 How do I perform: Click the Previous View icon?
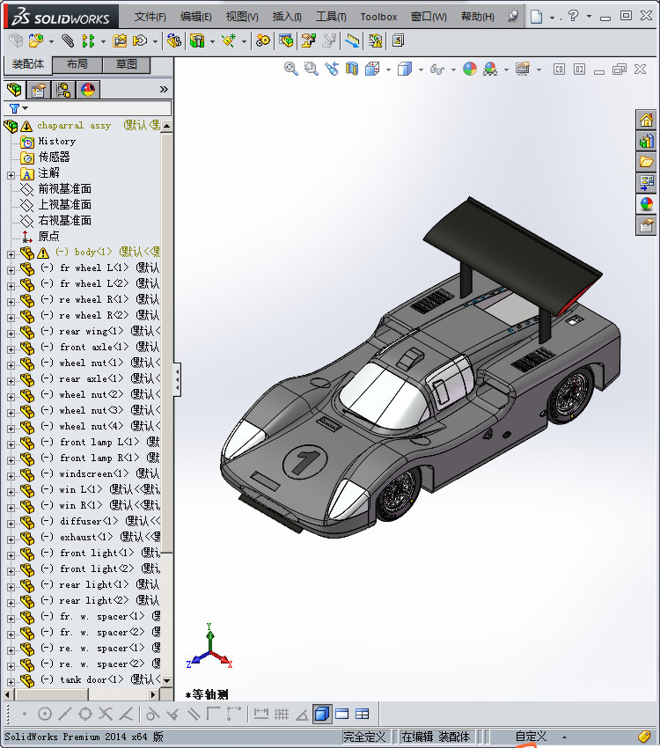tap(332, 70)
